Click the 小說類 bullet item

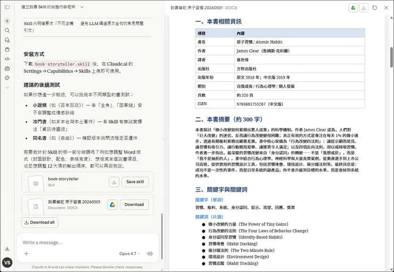click(x=87, y=109)
